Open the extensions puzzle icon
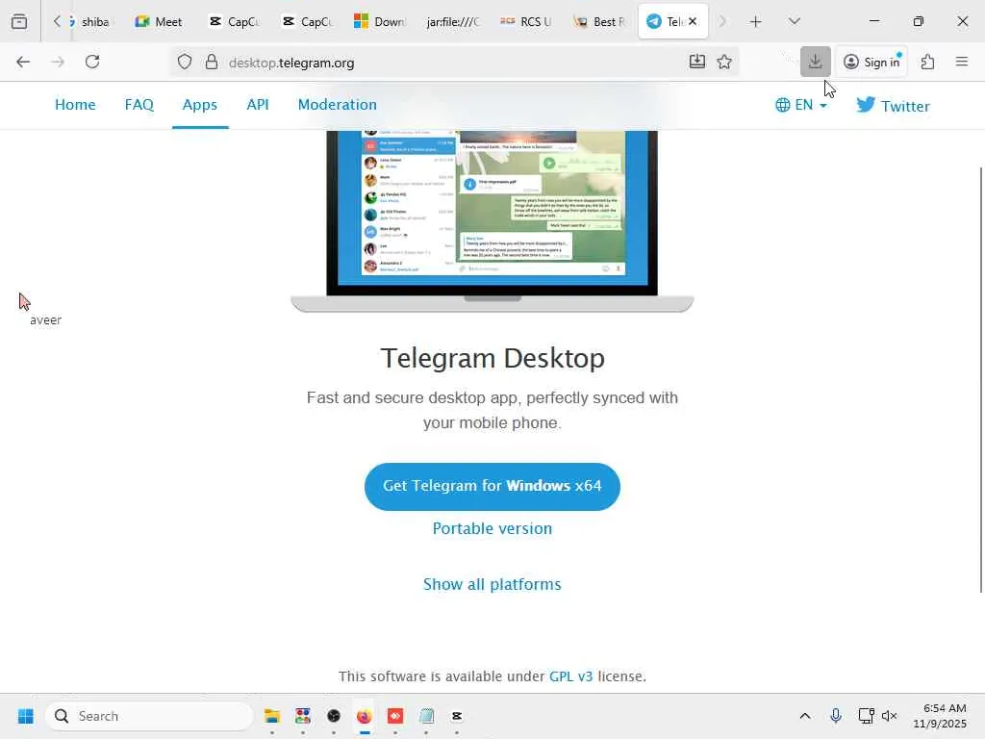The height and width of the screenshot is (739, 985). (928, 62)
